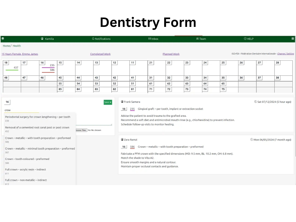Click tooth 16 tag in Zara Ramzi's note

(124, 147)
